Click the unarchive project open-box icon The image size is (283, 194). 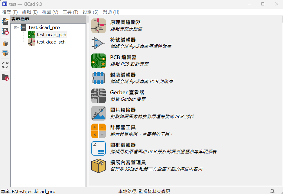(x=5, y=53)
